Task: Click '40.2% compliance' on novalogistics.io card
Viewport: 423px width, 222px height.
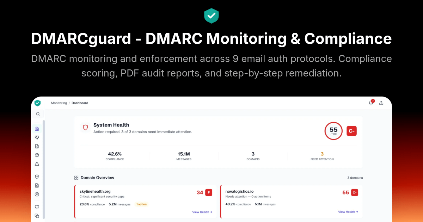Action: coord(238,204)
